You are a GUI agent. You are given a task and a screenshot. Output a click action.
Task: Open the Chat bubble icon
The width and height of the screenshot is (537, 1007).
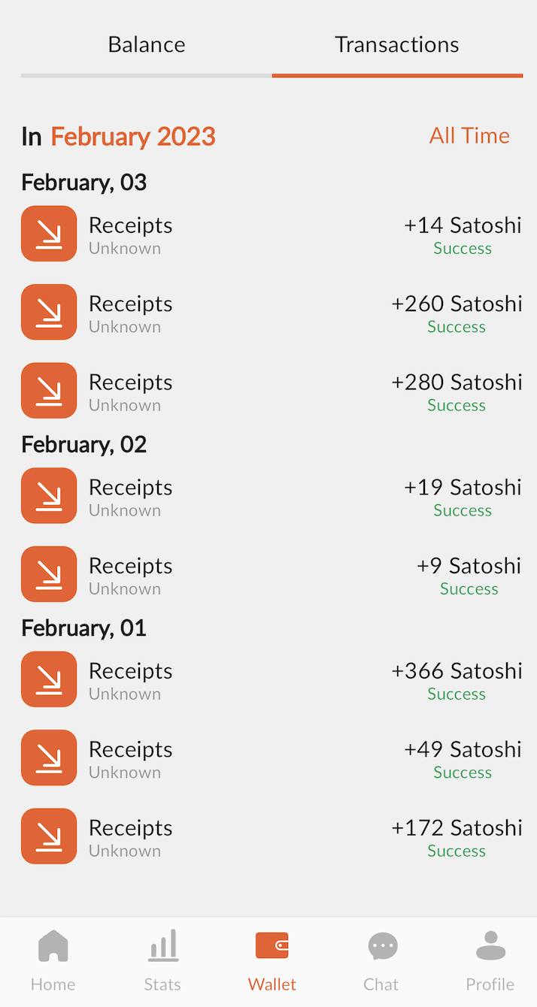coord(382,946)
